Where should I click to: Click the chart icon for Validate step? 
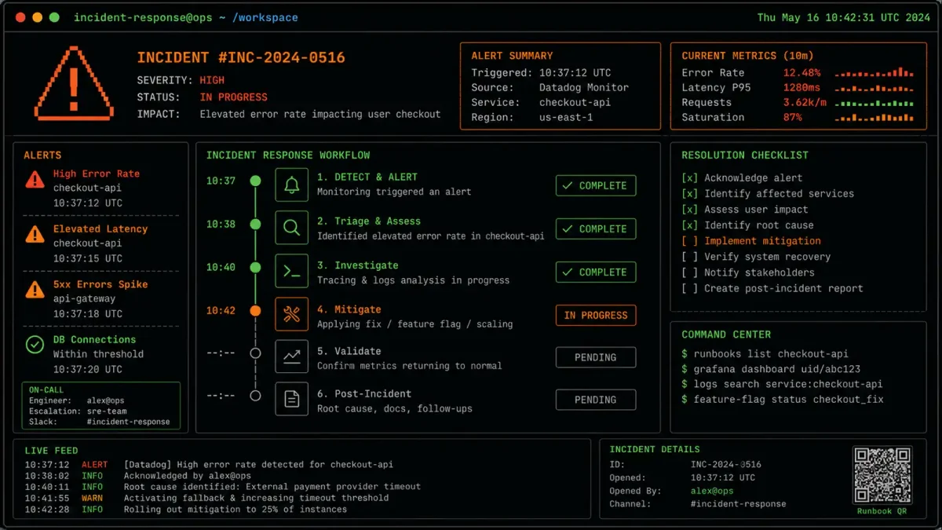(291, 356)
